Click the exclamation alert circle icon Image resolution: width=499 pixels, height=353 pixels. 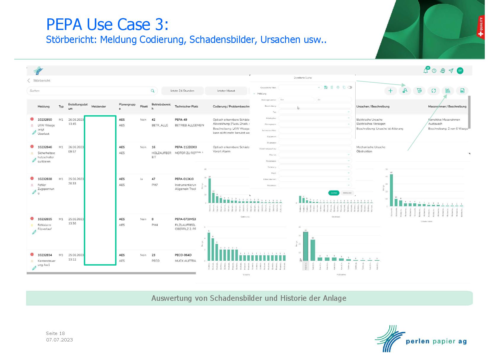[434, 71]
